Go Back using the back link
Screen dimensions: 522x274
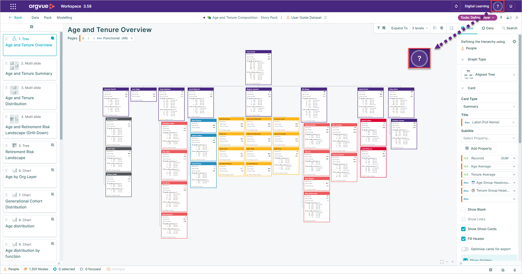point(15,18)
